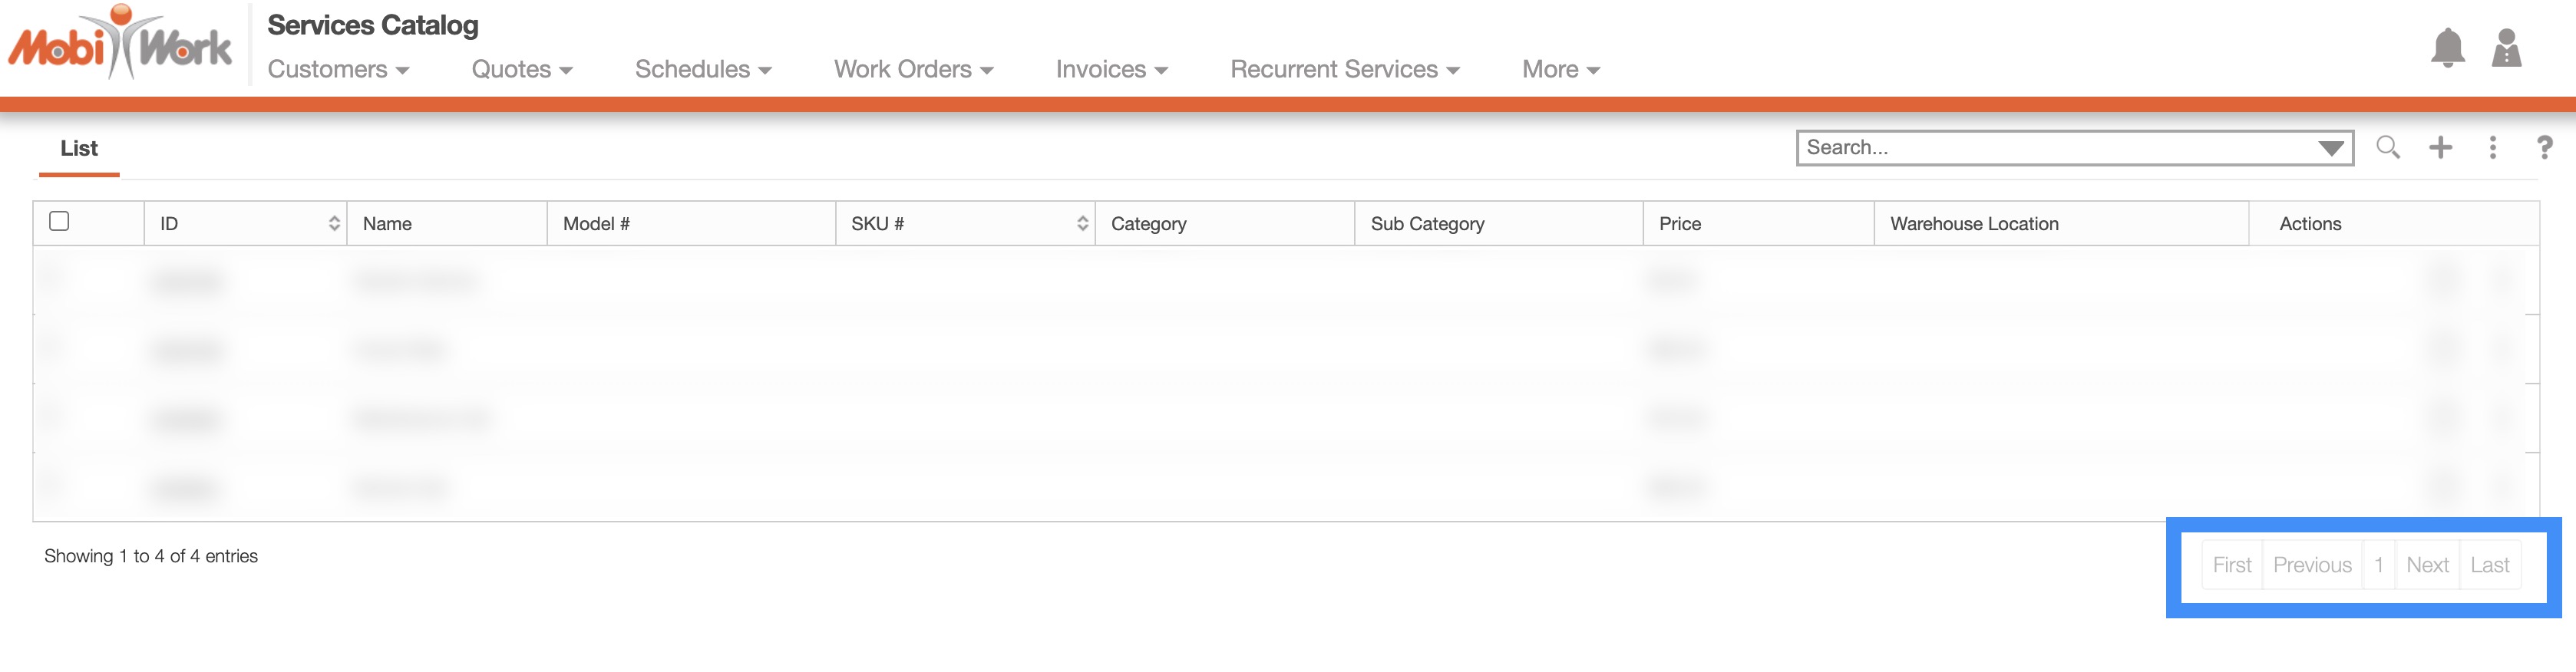Open the Search box dropdown arrow

coord(2331,148)
